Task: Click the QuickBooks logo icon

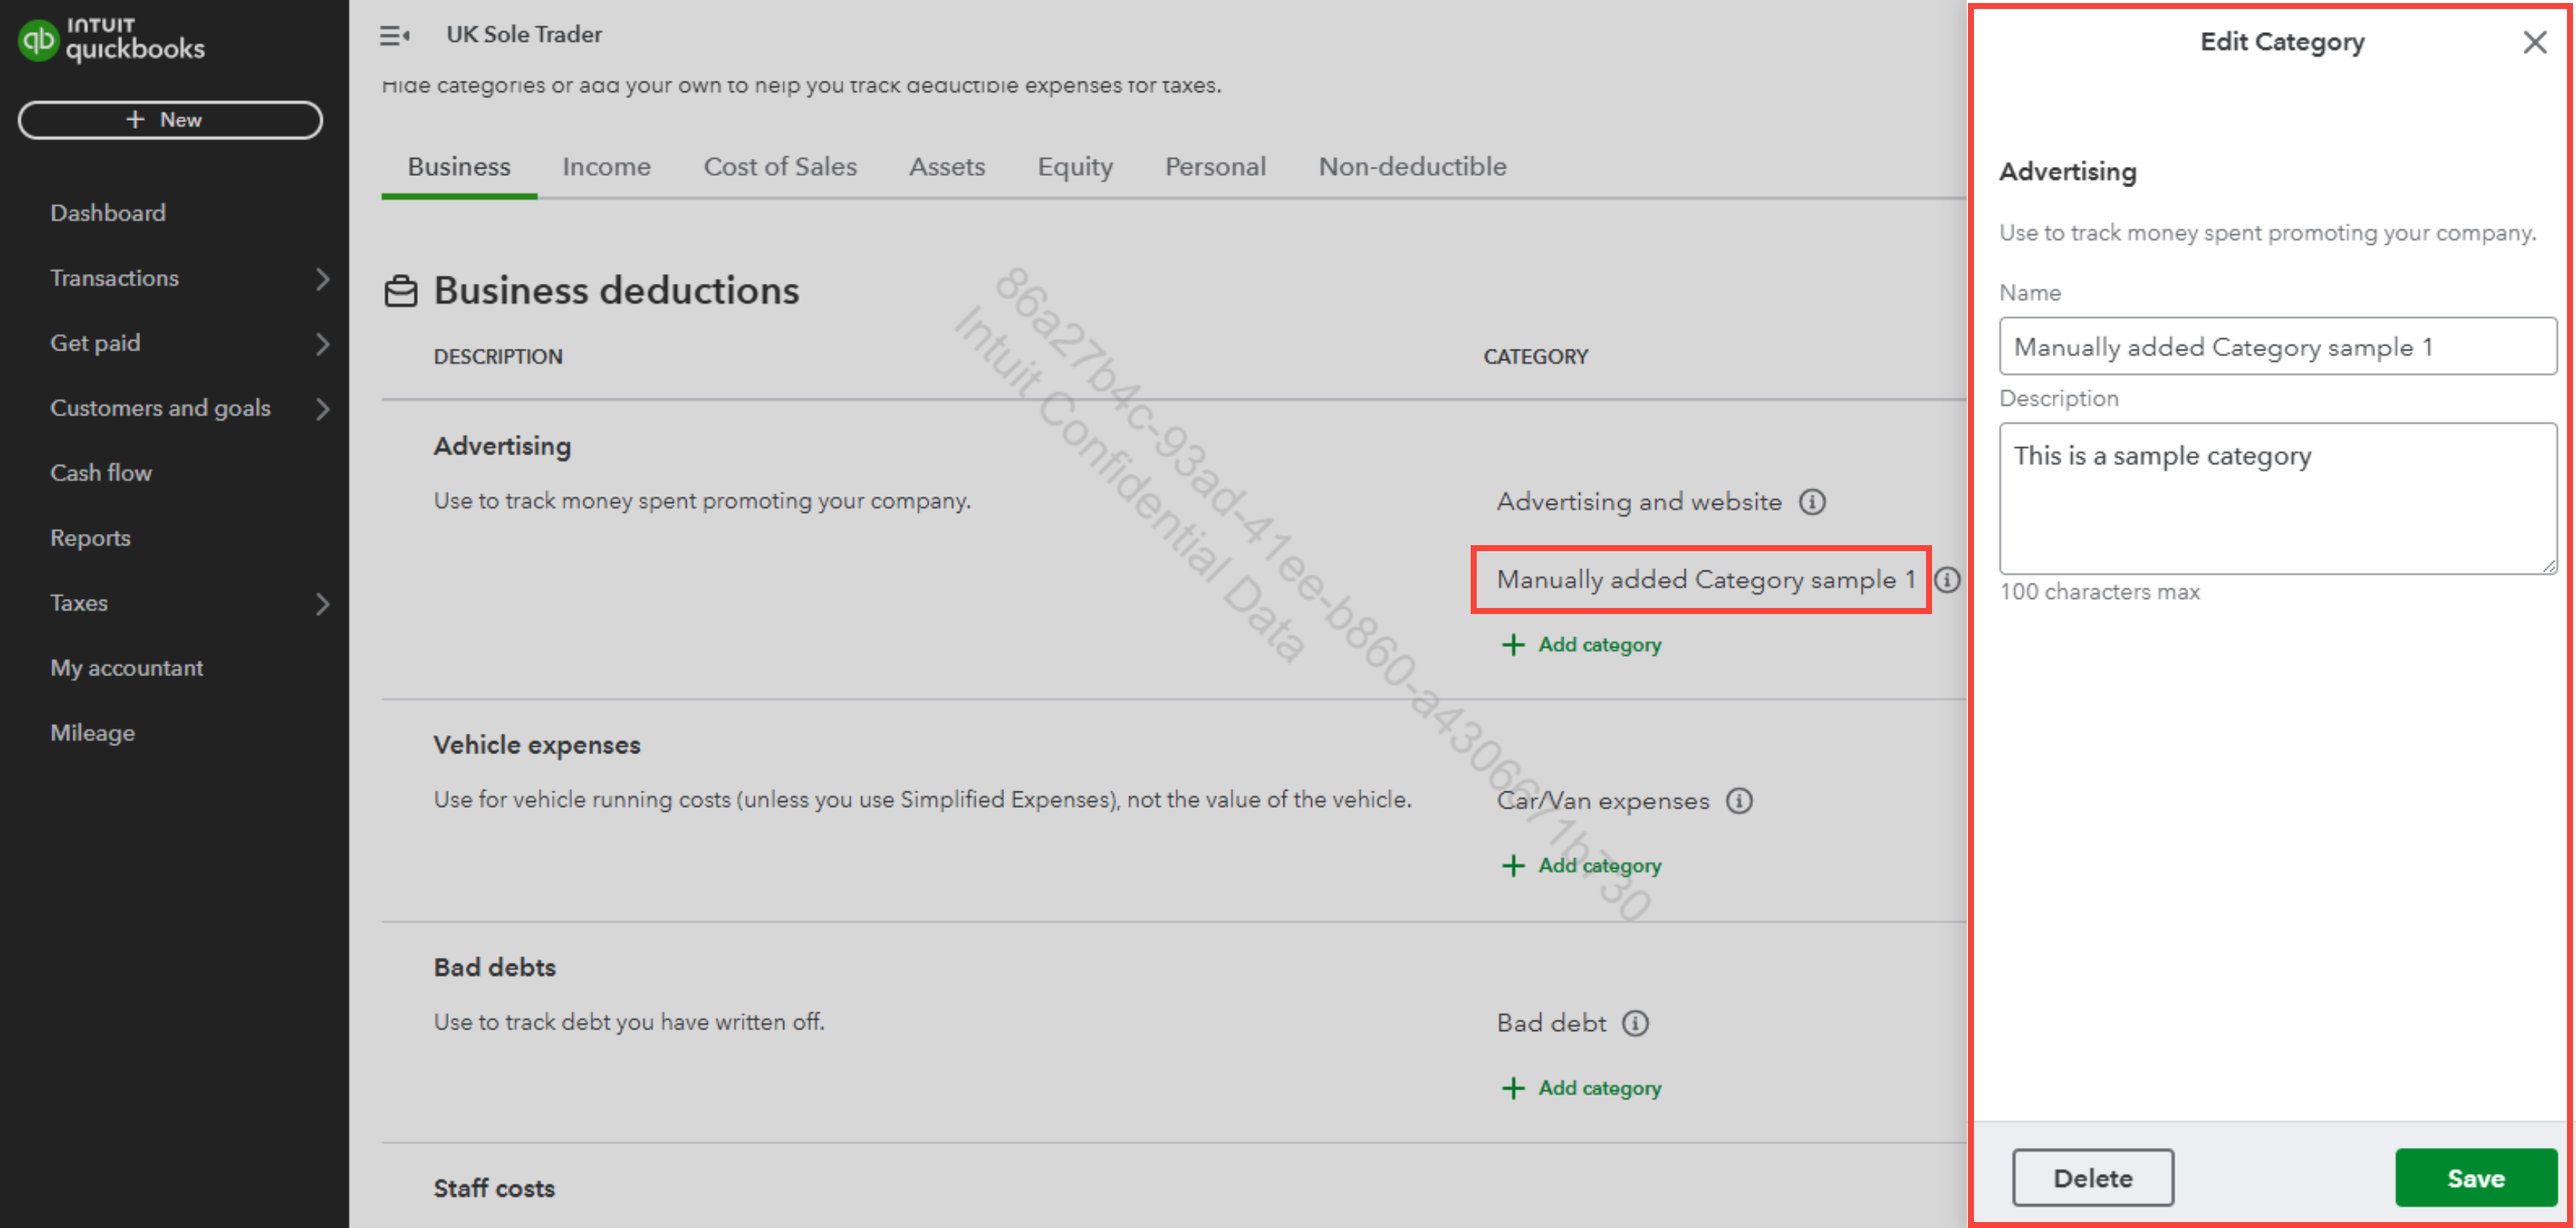Action: point(38,40)
